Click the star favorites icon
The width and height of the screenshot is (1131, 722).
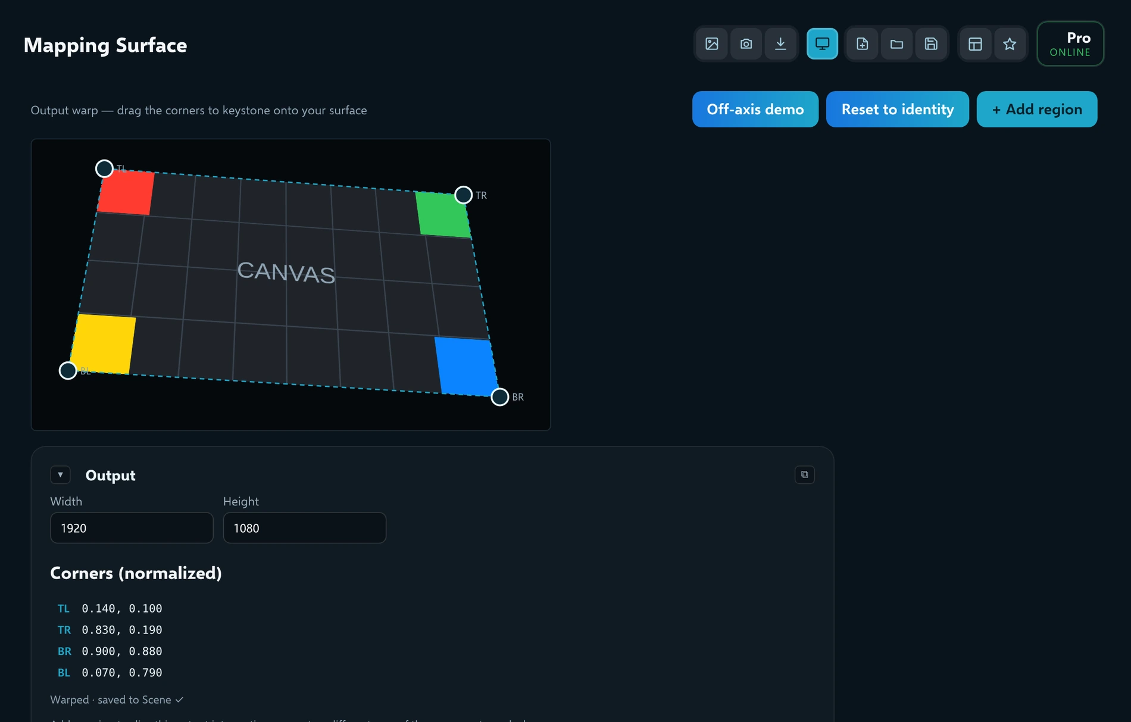[1010, 43]
